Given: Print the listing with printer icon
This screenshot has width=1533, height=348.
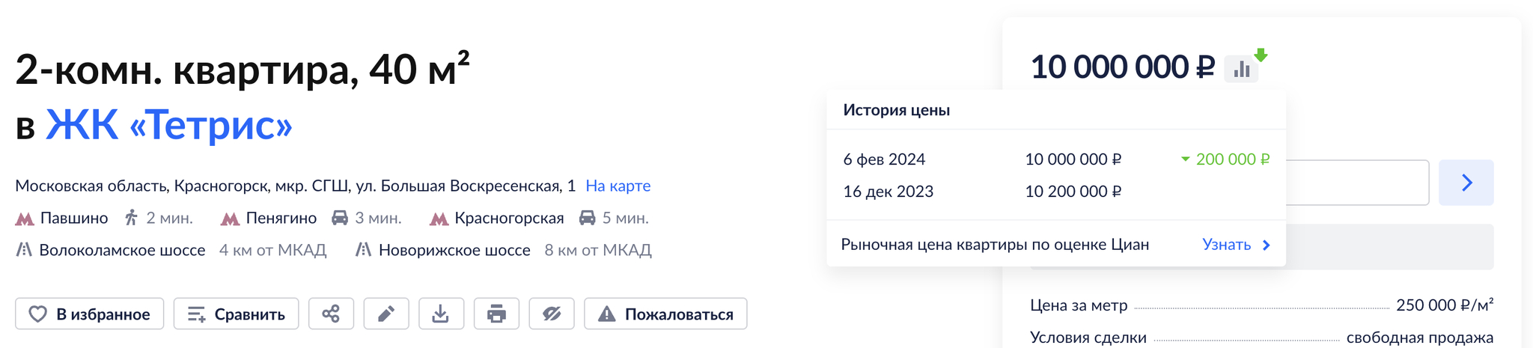Looking at the screenshot, I should [x=496, y=314].
